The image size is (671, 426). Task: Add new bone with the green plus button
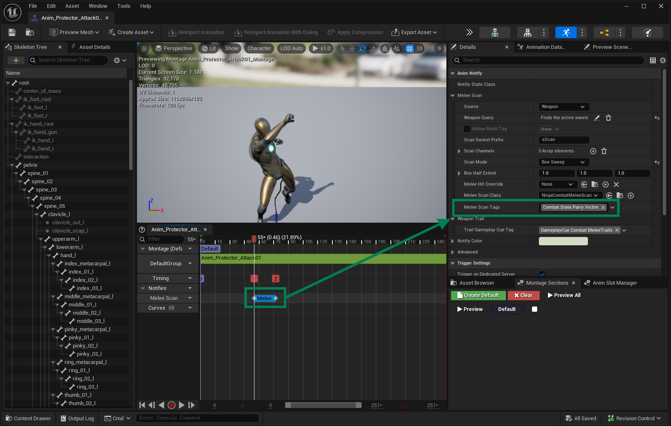pos(16,60)
